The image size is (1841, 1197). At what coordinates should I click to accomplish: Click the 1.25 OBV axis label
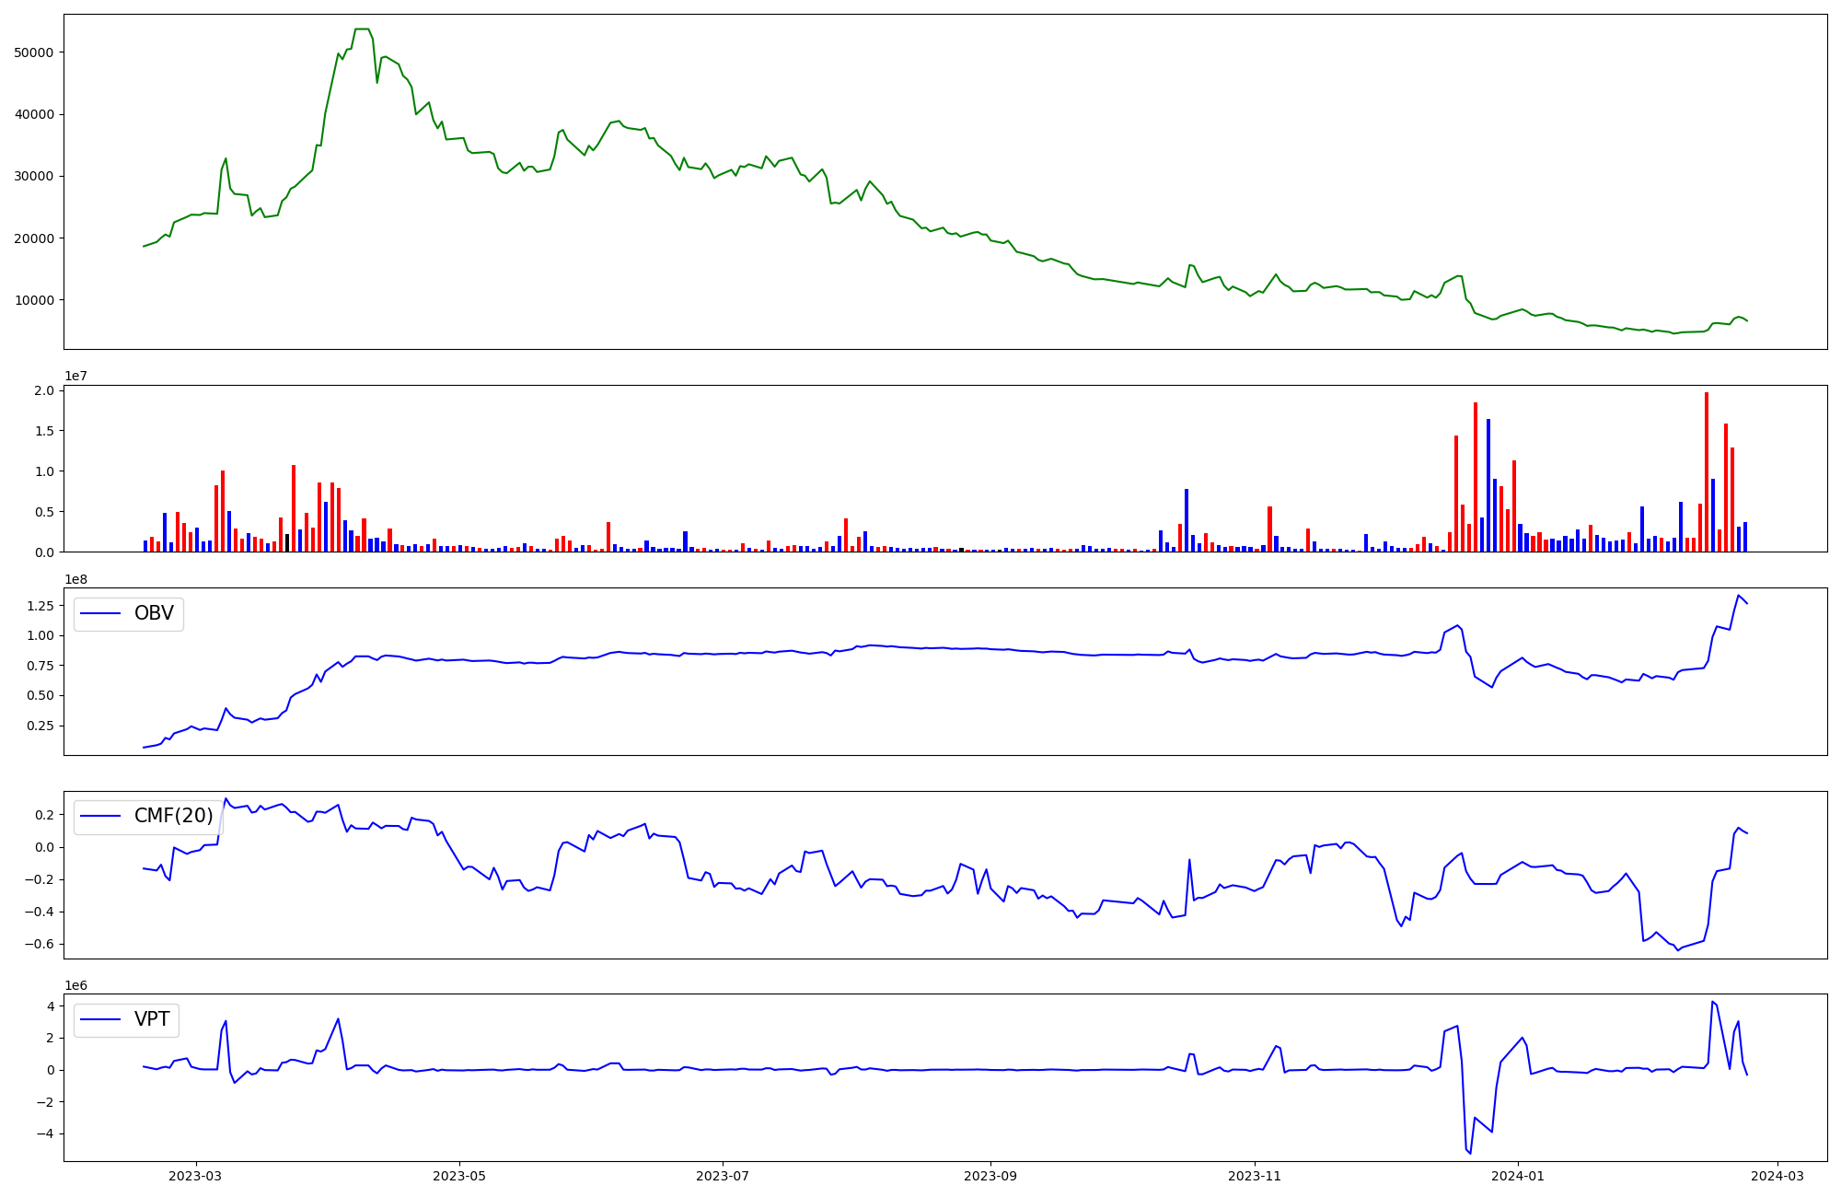tap(39, 606)
